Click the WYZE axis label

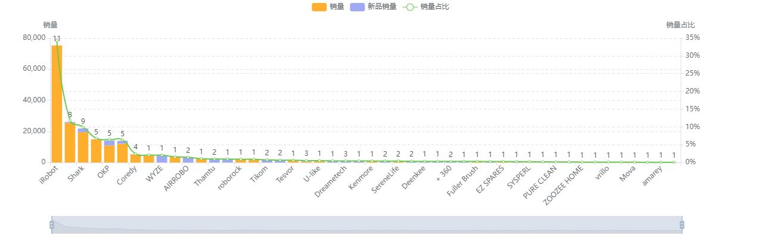coord(155,175)
